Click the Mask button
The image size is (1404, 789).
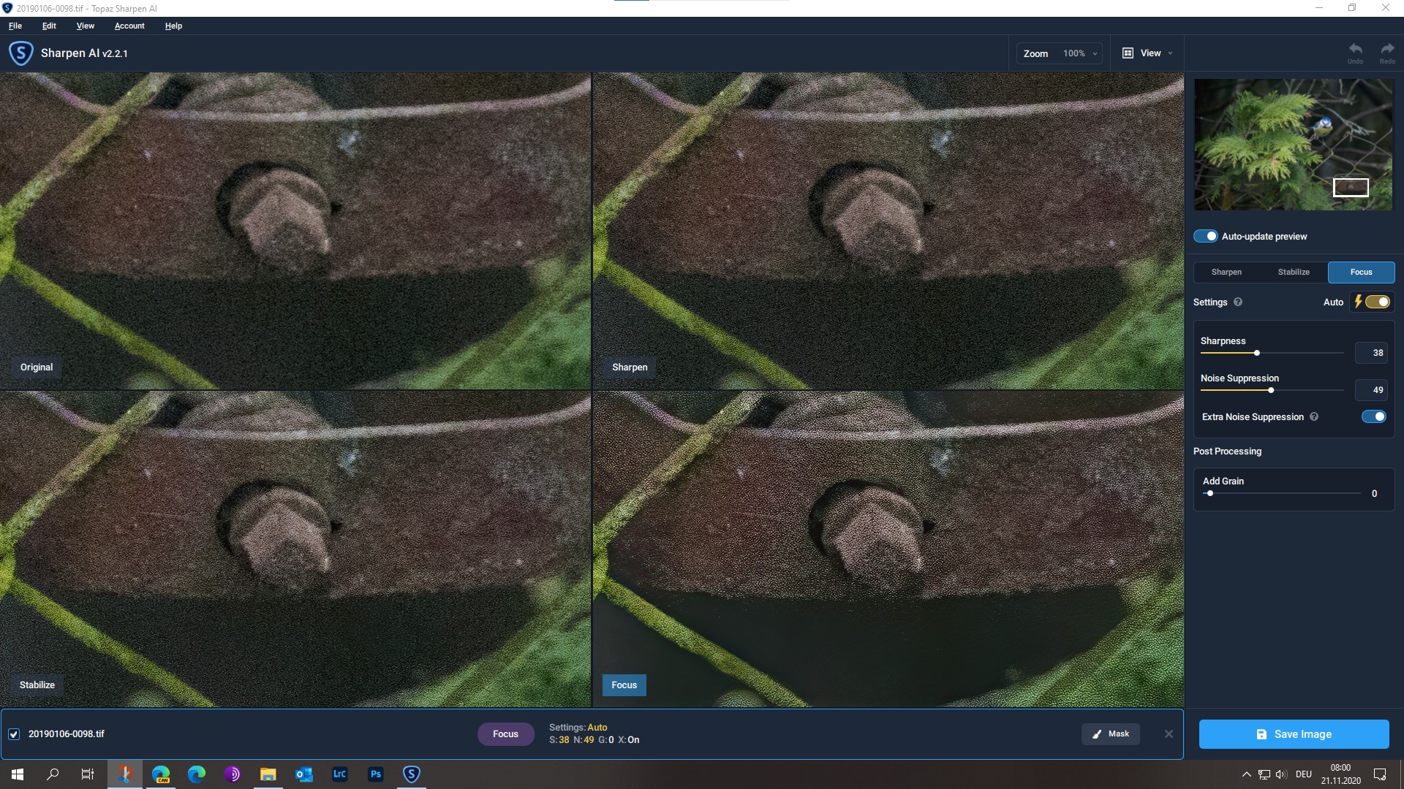point(1110,734)
